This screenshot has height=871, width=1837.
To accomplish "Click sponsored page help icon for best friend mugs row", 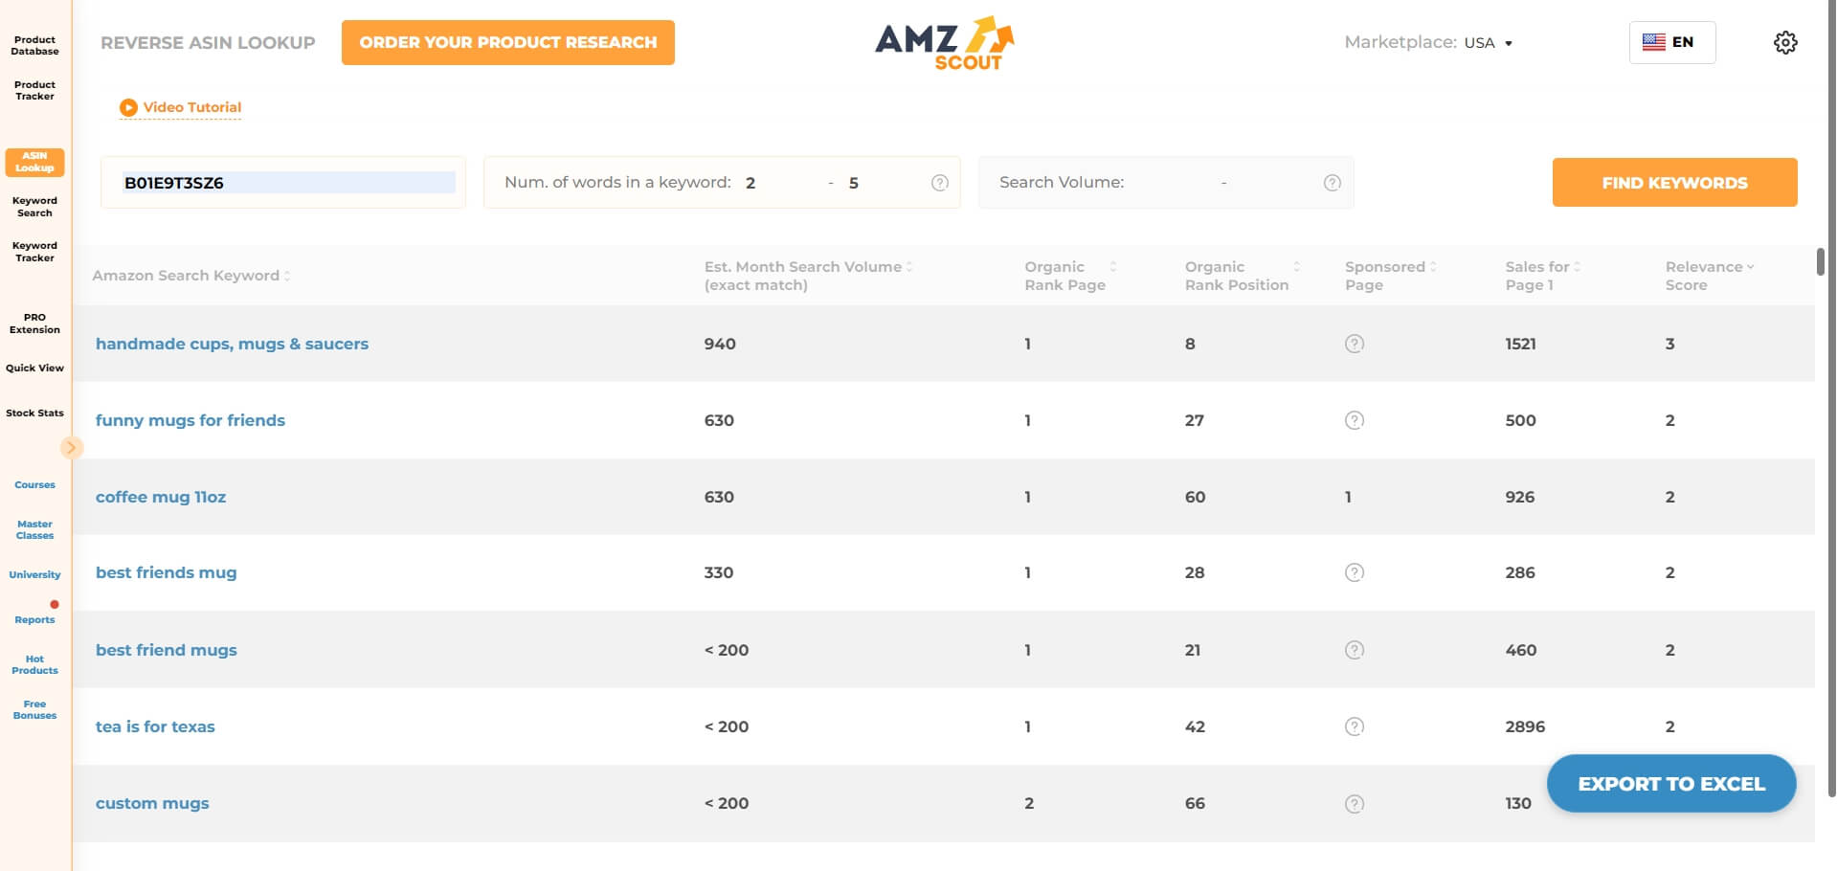I will (x=1355, y=650).
